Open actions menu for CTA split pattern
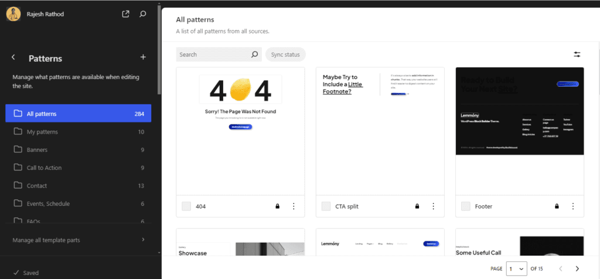Viewport: 600px width, 279px height. pos(434,206)
